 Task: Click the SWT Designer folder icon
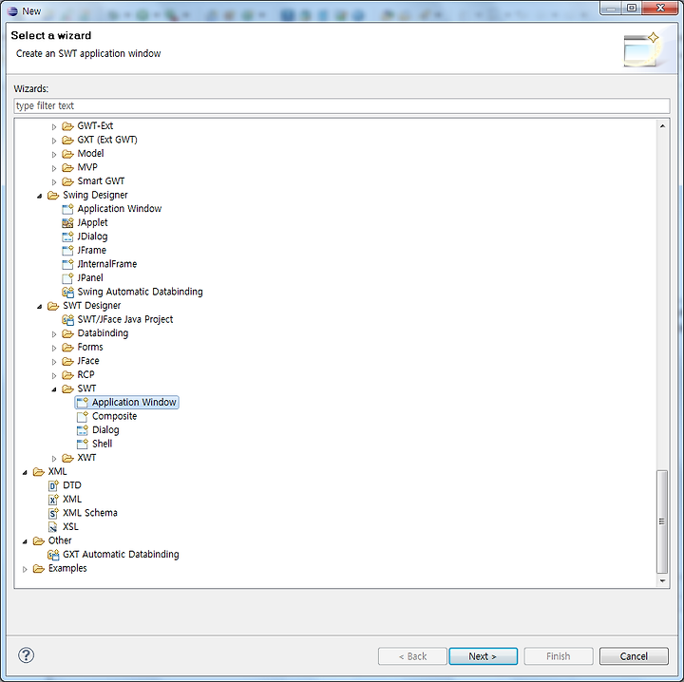[x=53, y=306]
